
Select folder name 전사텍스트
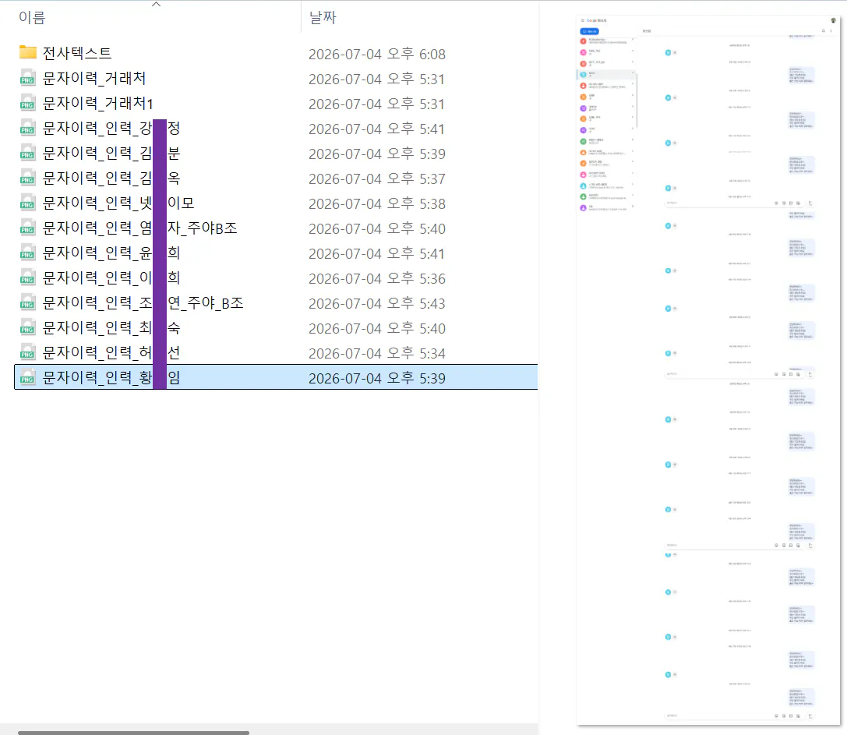(76, 53)
